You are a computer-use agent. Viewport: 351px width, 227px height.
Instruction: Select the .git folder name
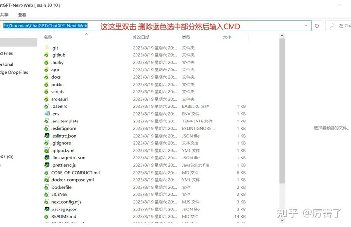pyautogui.click(x=55, y=48)
